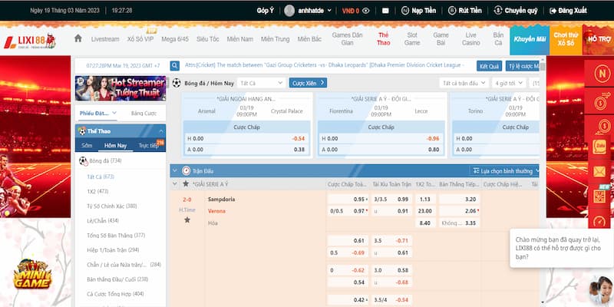Open the Slot Game menu
This screenshot has height=307, width=614.
pos(412,39)
